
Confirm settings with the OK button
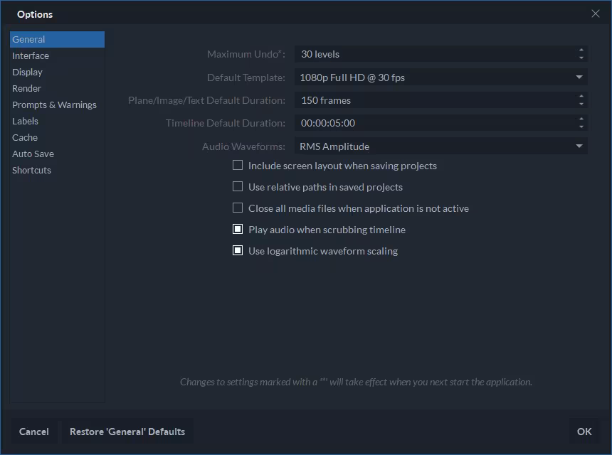pos(584,432)
